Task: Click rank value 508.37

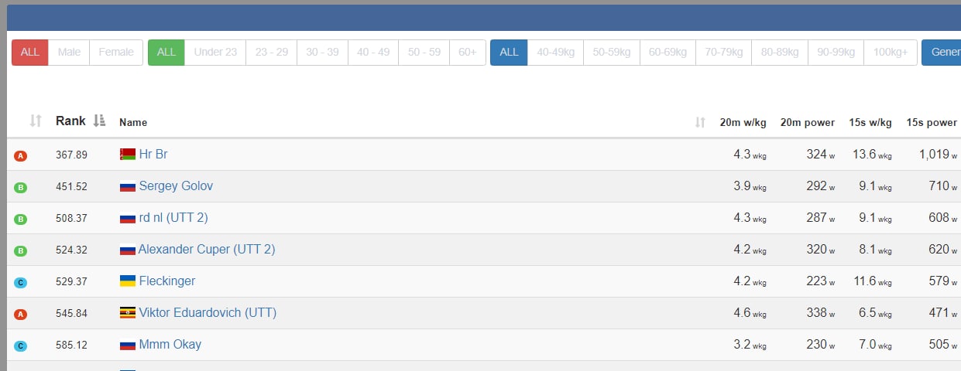Action: click(x=71, y=219)
